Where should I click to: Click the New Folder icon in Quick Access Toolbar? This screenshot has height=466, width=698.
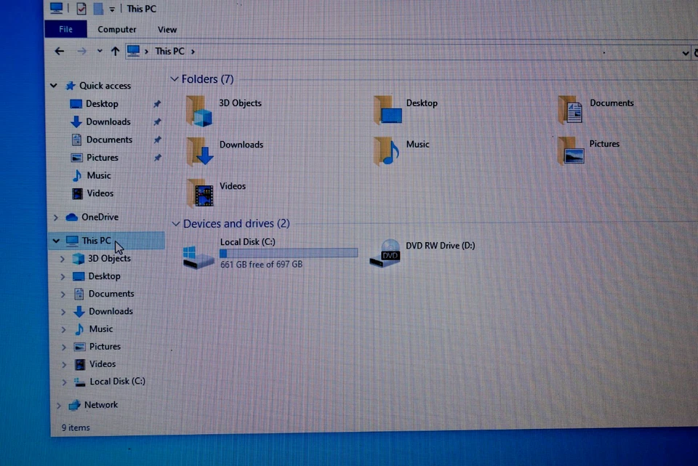click(97, 8)
